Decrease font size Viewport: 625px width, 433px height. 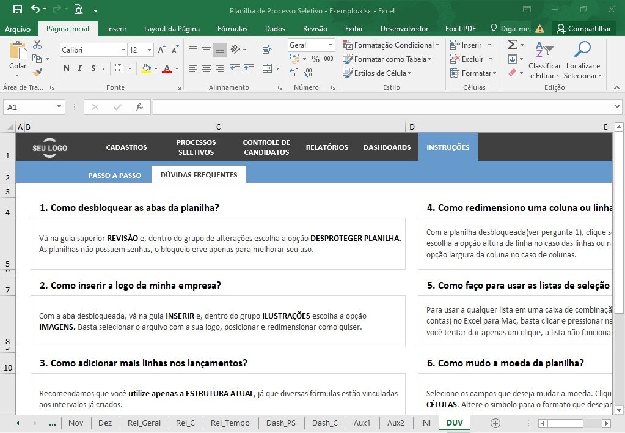coord(175,50)
